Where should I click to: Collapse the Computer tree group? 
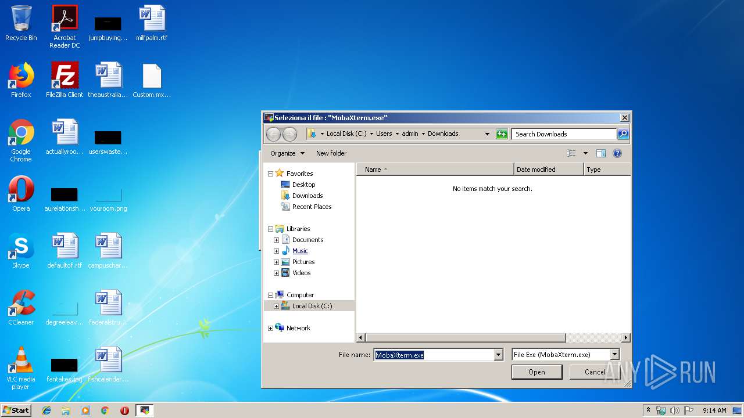pos(270,295)
